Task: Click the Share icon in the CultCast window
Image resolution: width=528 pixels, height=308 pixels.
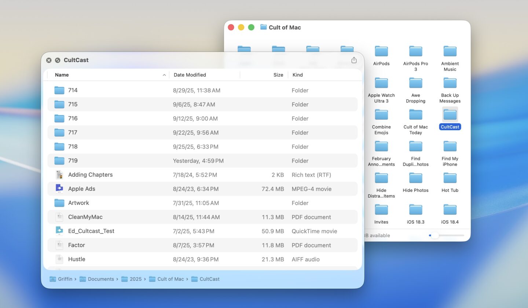Action: point(354,60)
